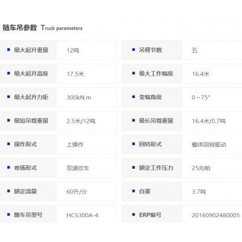The height and width of the screenshot is (242, 242).
Task: Click the blue bullet next to 自重
Action: (134, 191)
